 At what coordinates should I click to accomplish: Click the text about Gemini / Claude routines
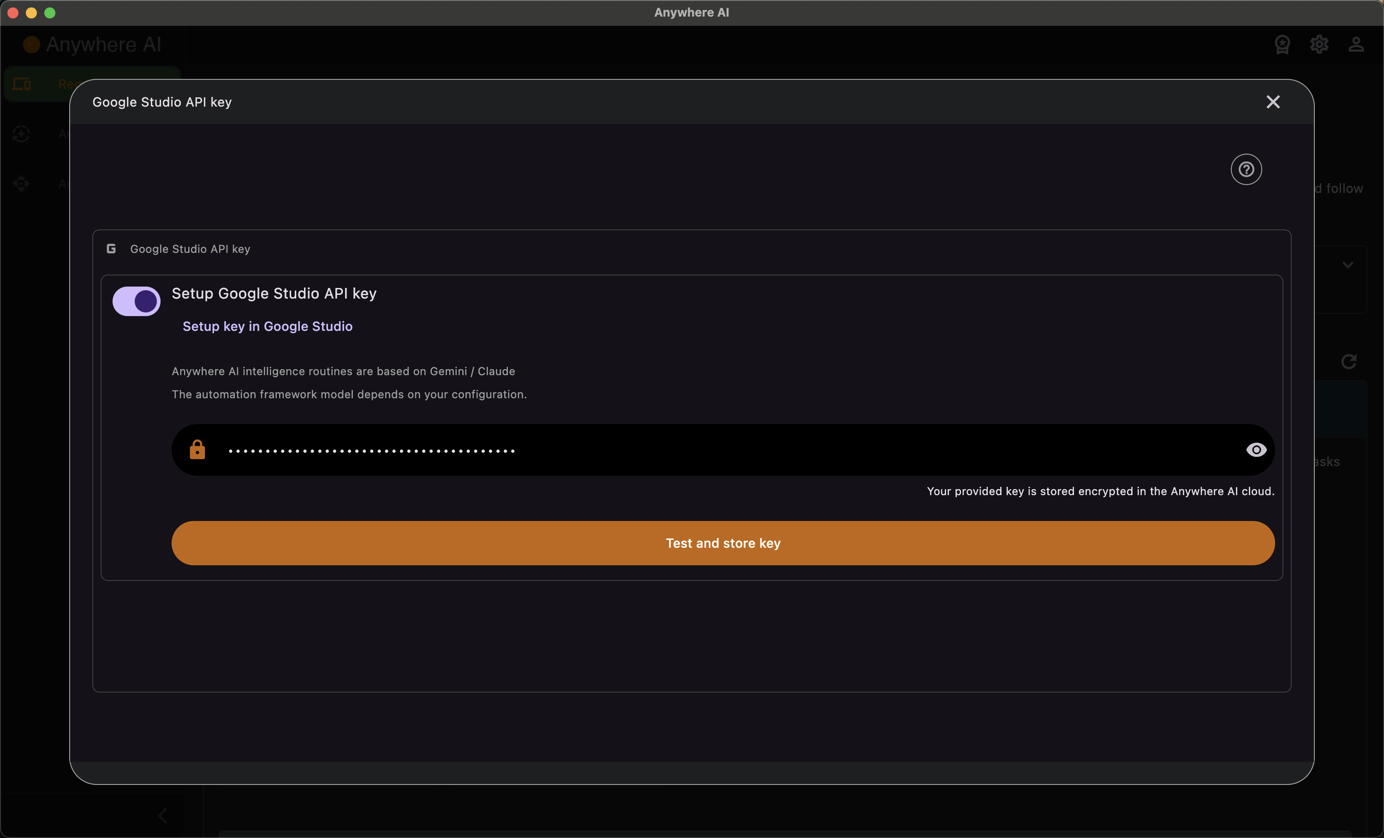343,371
